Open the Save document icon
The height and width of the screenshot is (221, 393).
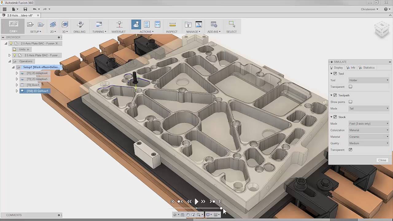click(x=25, y=9)
